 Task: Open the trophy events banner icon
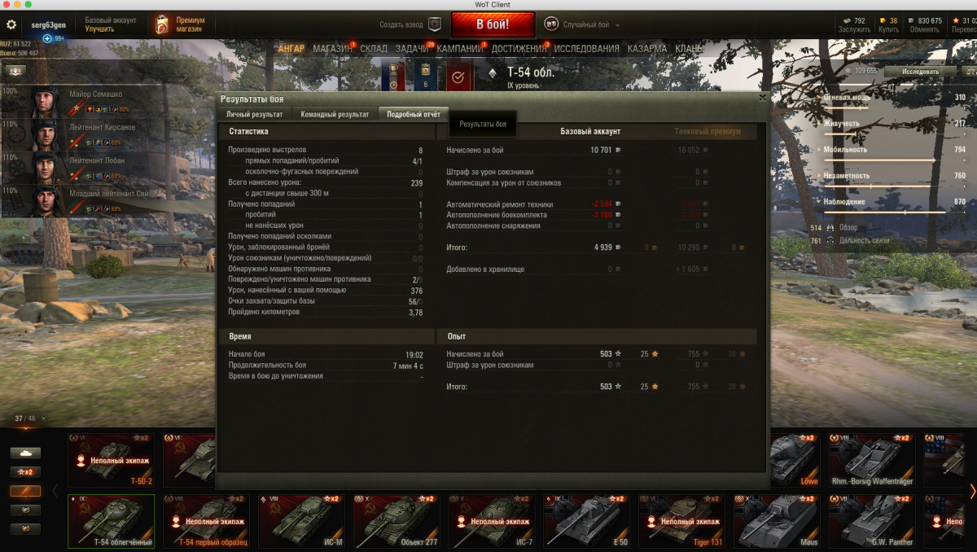(393, 76)
